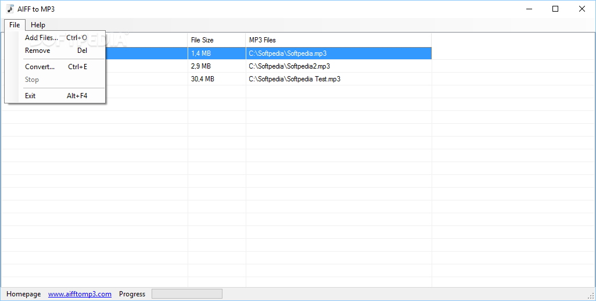Select the 2,9 MB file size cell
596x301 pixels.
pyautogui.click(x=217, y=66)
